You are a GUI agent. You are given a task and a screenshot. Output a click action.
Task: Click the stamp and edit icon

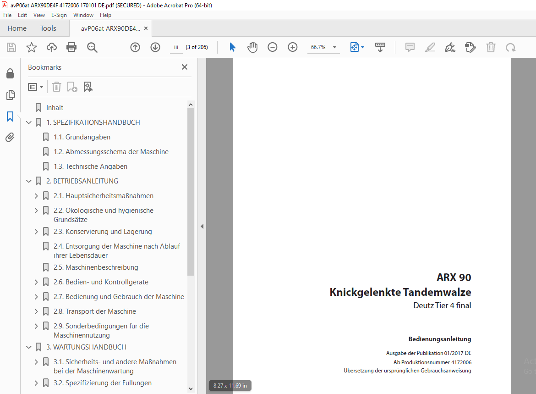(x=470, y=47)
